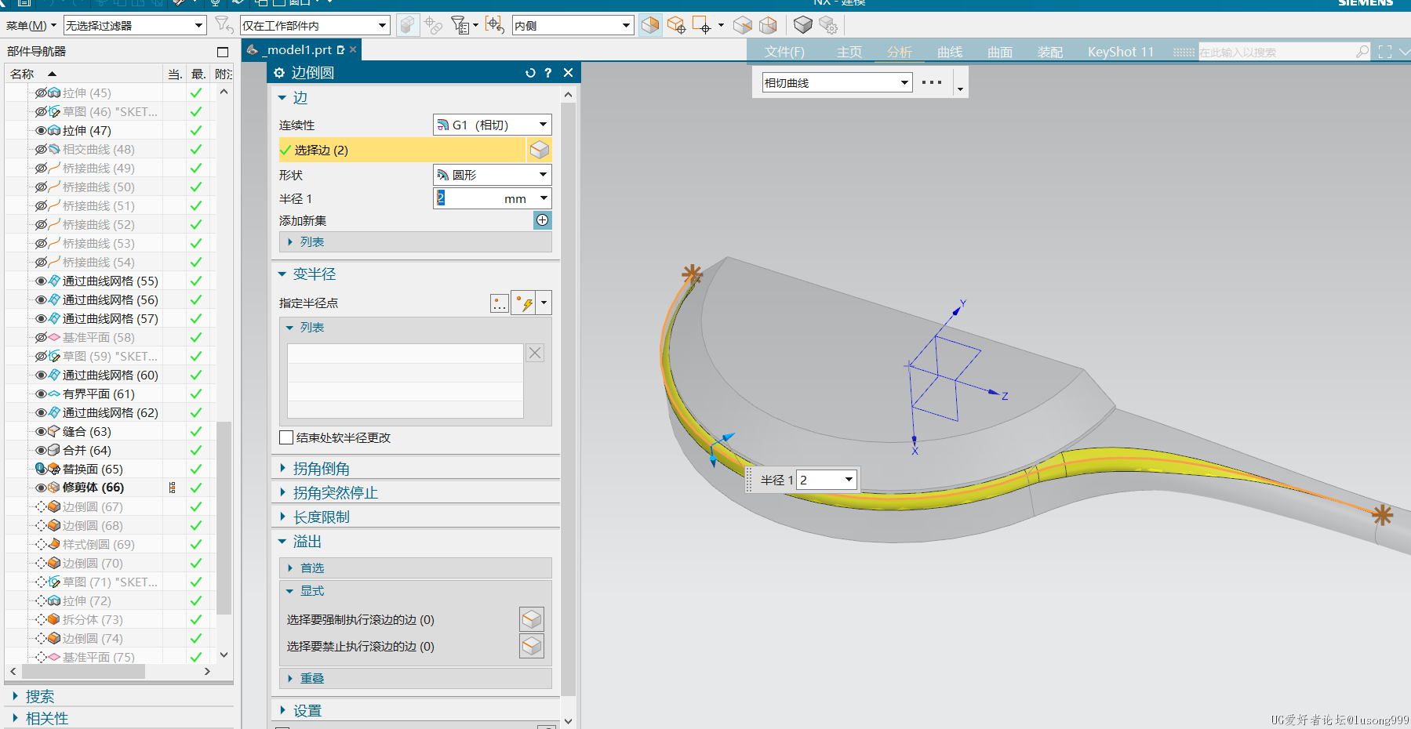Click the command search input field
This screenshot has width=1411, height=729.
point(1277,52)
